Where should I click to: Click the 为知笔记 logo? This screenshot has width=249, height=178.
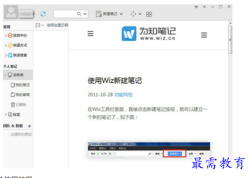point(149,34)
